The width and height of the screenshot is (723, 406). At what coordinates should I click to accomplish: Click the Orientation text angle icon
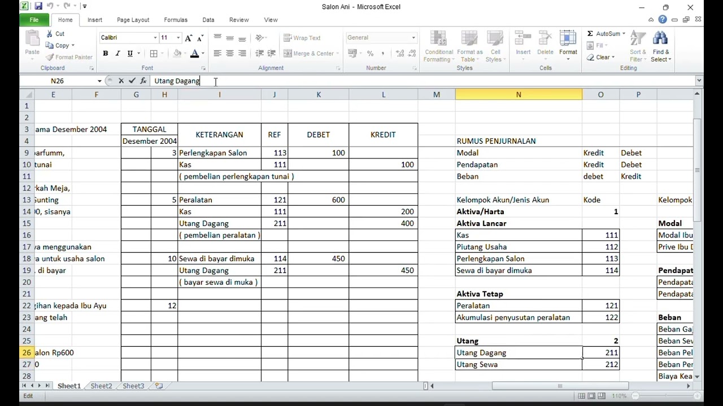[x=260, y=38]
